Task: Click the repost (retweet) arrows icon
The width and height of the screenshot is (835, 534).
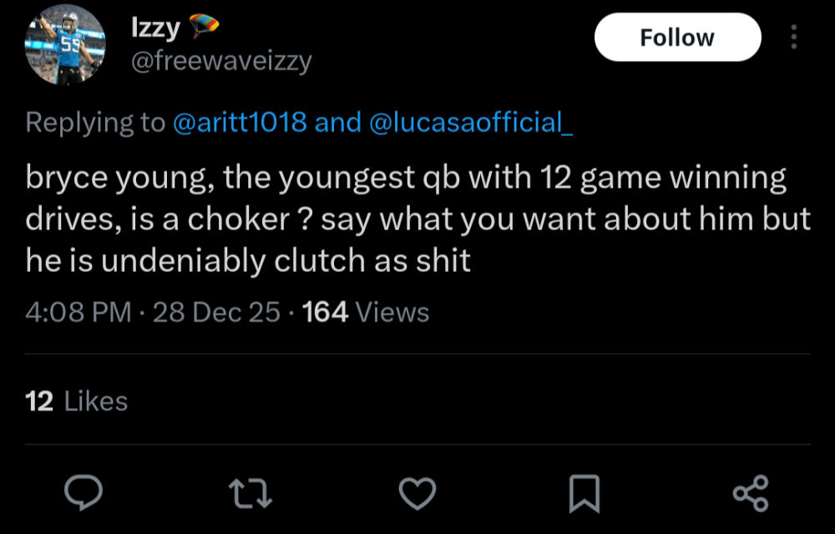Action: [250, 495]
